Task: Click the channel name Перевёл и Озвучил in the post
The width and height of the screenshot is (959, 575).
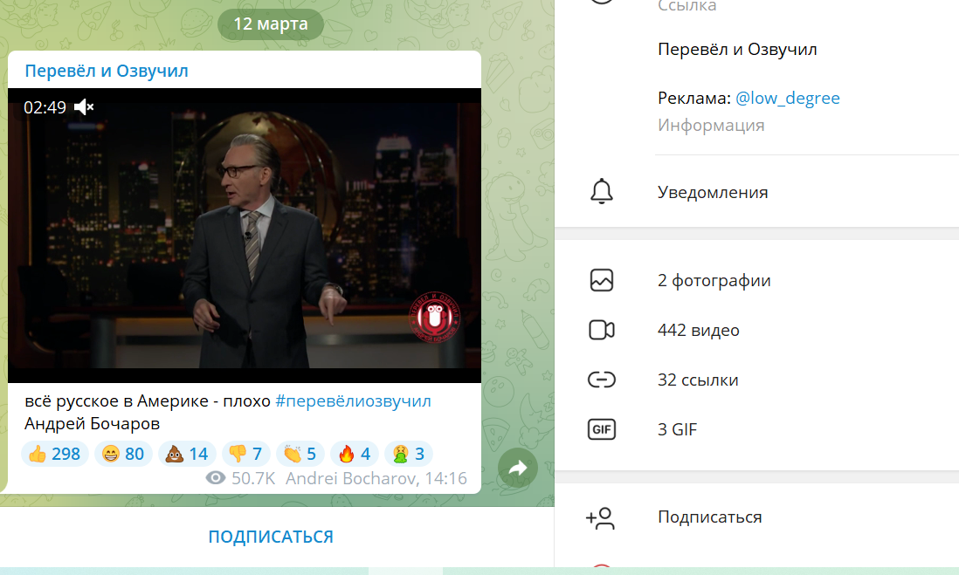Action: tap(107, 71)
